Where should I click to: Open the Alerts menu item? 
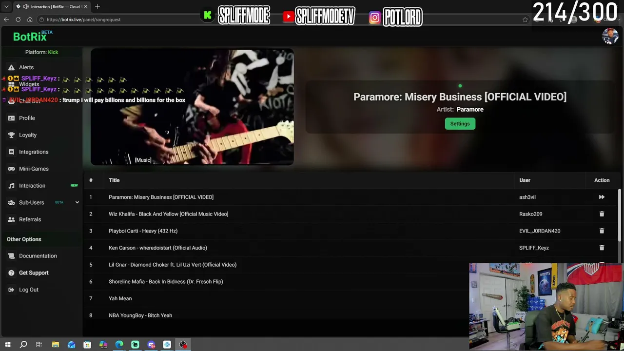(x=26, y=67)
